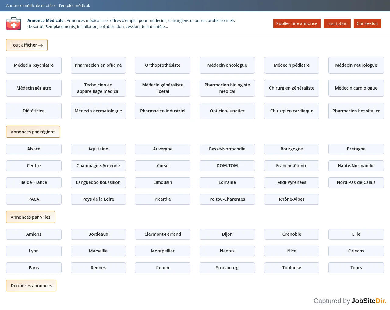Viewport: 390px width, 310px height.
Task: Click the Annonces par villes heading button
Action: click(x=30, y=217)
